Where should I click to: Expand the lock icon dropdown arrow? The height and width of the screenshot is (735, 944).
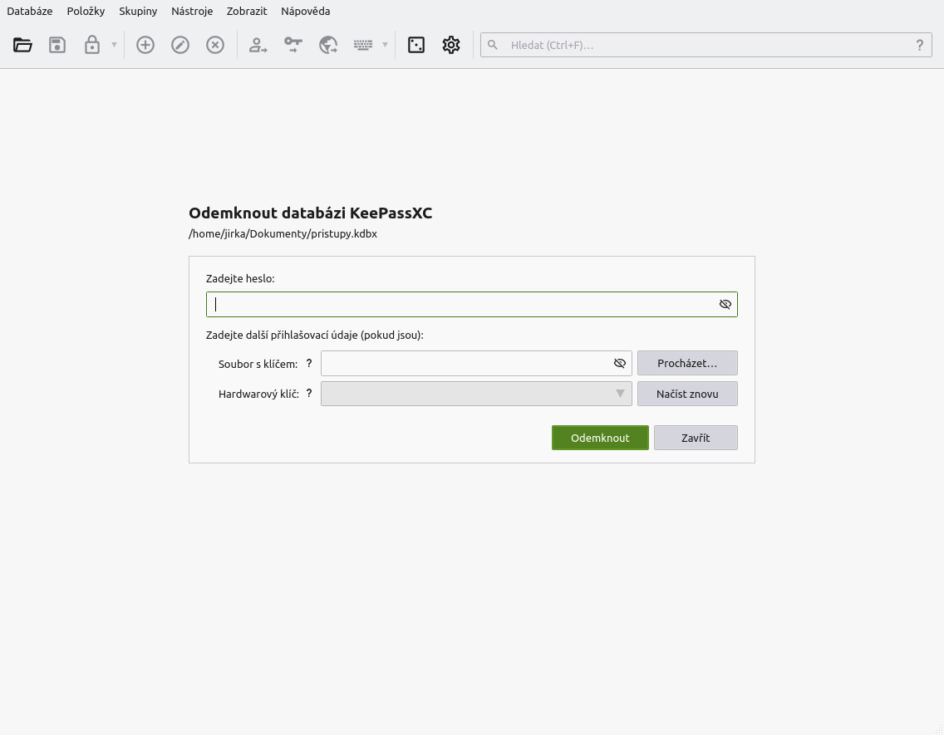tap(113, 45)
